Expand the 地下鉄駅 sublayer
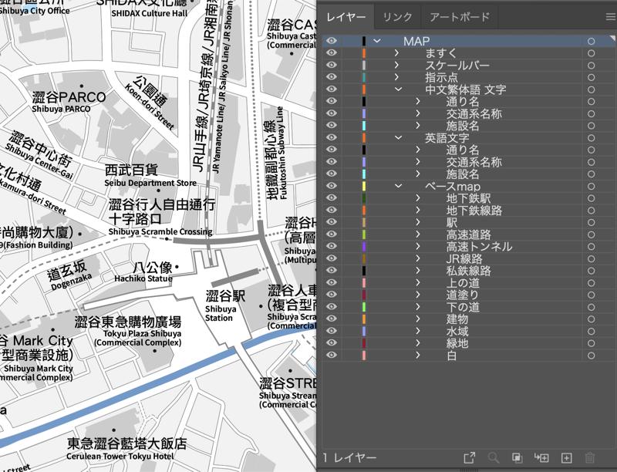Image resolution: width=617 pixels, height=472 pixels. click(418, 198)
